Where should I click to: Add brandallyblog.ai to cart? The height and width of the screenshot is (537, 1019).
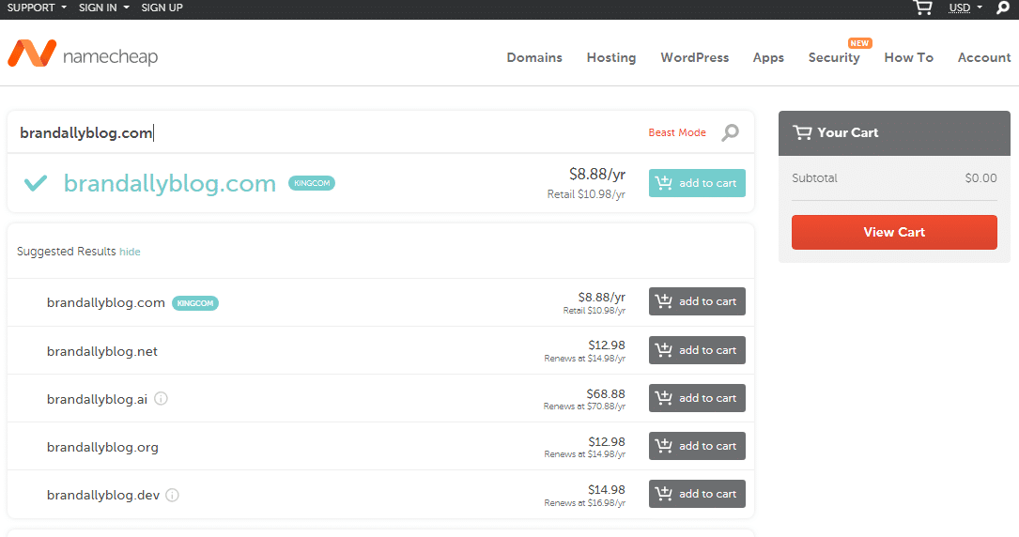click(x=697, y=398)
